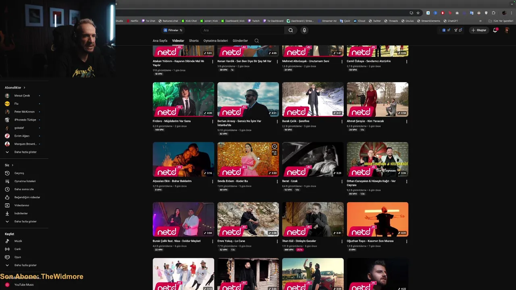Open Peter McKinnon subscription channel

click(24, 112)
